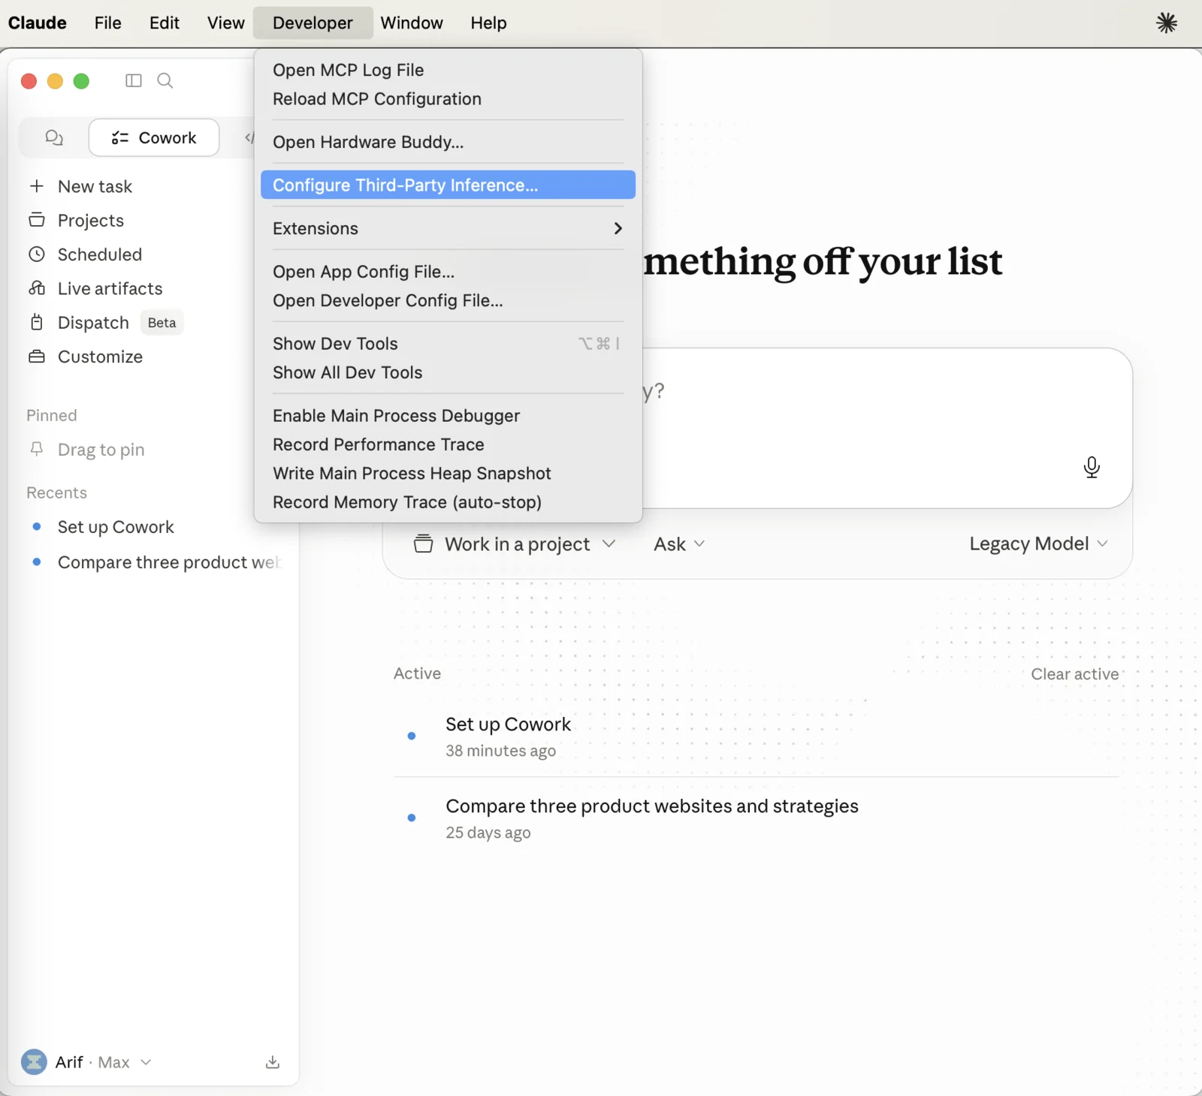Click the Scheduled clock icon
This screenshot has height=1096, width=1202.
tap(37, 254)
